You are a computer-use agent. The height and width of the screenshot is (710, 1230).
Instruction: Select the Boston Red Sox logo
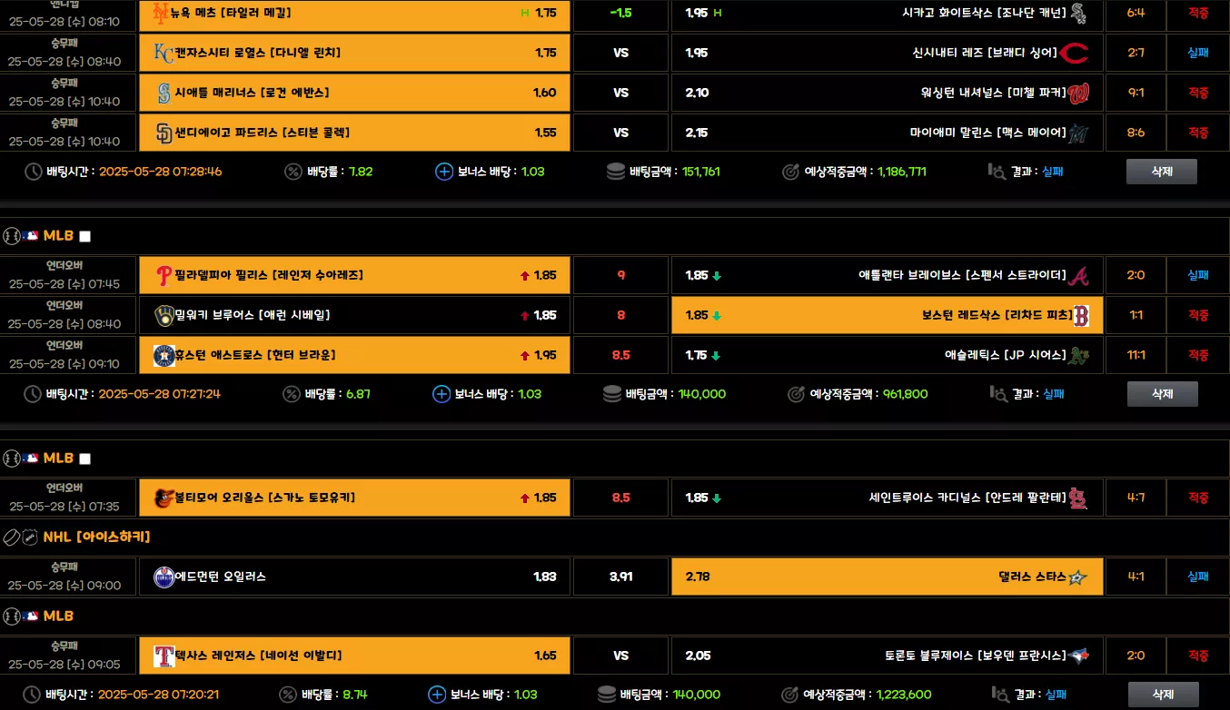click(x=1080, y=315)
